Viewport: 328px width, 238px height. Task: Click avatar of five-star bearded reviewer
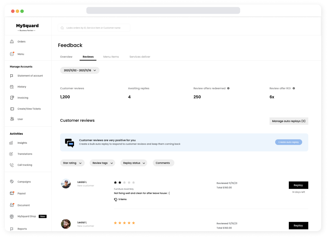66,224
